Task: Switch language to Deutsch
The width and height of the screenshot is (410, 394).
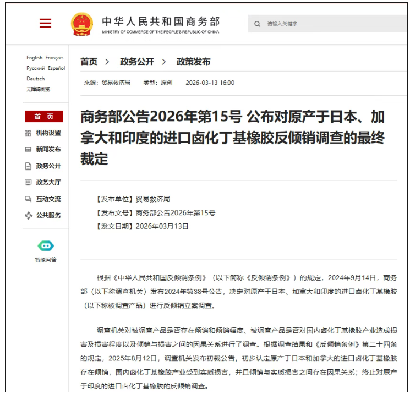Action: [x=36, y=79]
